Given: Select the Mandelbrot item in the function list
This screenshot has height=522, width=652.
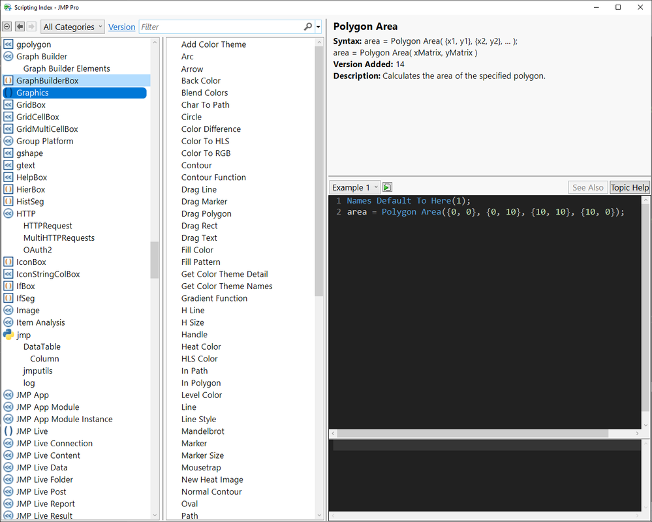Looking at the screenshot, I should [x=203, y=431].
